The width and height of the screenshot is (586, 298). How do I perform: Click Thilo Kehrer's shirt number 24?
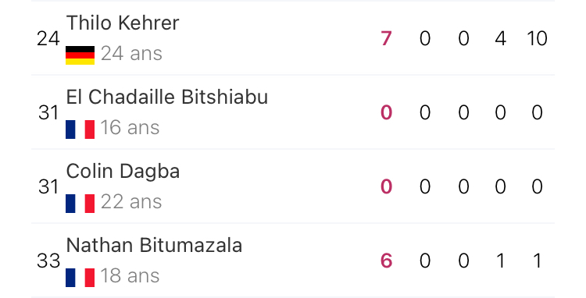point(48,38)
